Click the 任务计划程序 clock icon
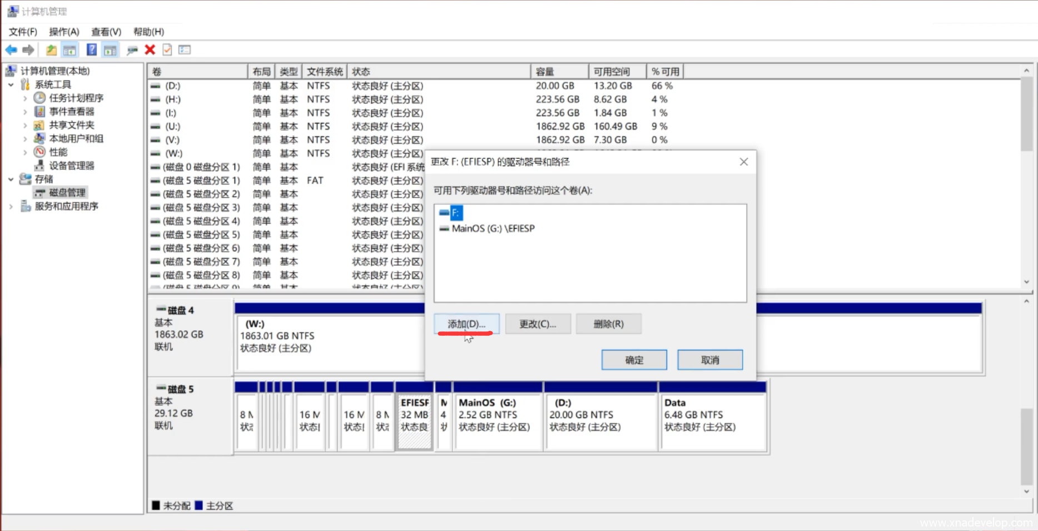 click(39, 98)
